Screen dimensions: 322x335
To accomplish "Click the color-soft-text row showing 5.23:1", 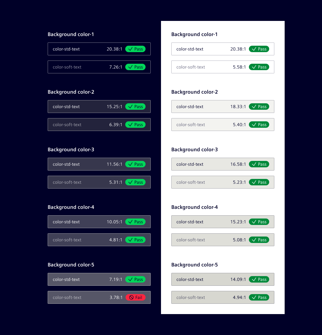I will pos(223,182).
